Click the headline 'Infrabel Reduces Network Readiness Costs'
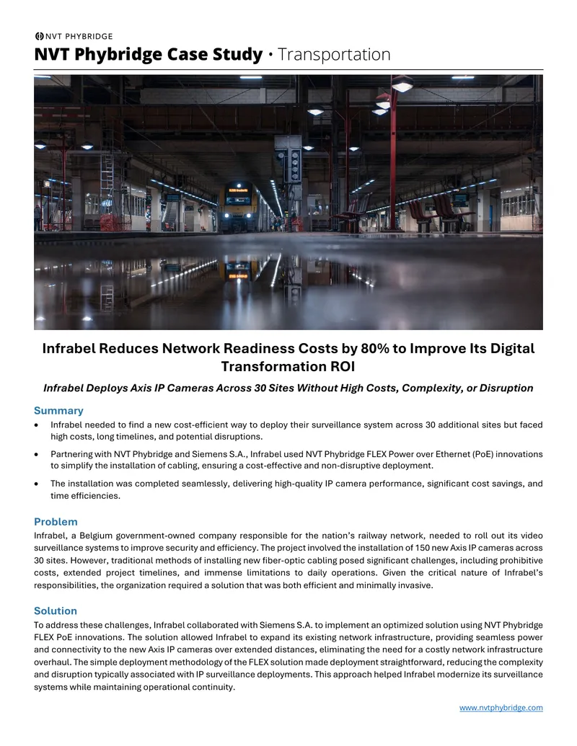Screen dimensions: 577x746 coord(288,358)
